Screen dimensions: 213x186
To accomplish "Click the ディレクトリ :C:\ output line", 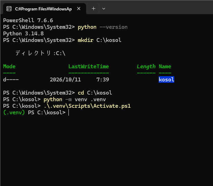I will [40, 53].
